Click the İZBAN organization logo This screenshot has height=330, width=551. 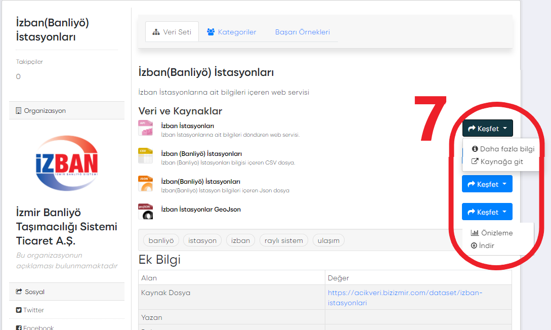pyautogui.click(x=67, y=163)
